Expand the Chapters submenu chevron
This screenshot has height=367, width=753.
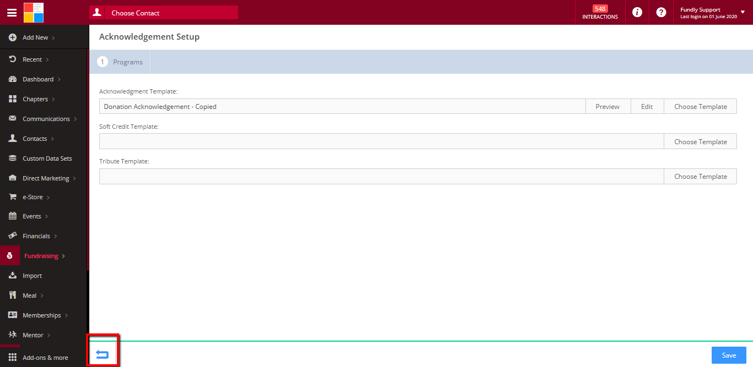[x=53, y=100]
